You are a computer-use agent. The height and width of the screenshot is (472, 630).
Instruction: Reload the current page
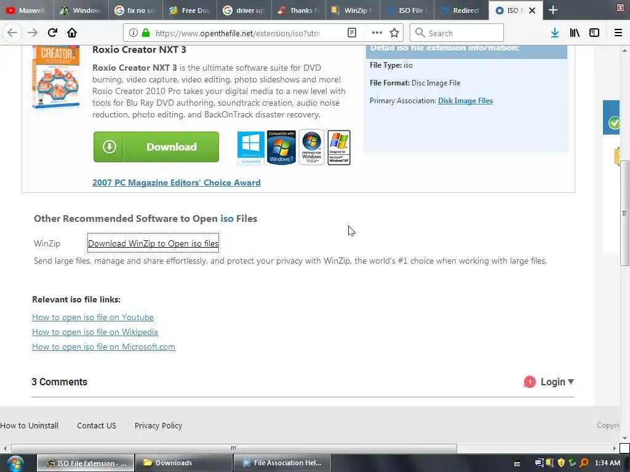(52, 33)
